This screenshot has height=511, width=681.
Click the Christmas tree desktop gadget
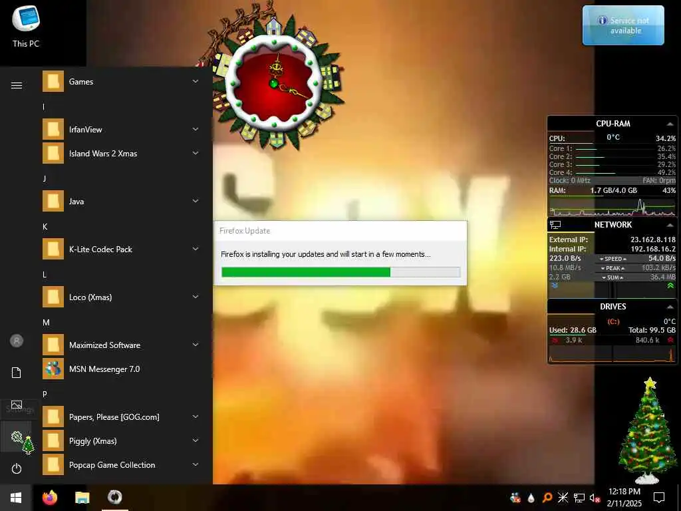click(x=646, y=430)
